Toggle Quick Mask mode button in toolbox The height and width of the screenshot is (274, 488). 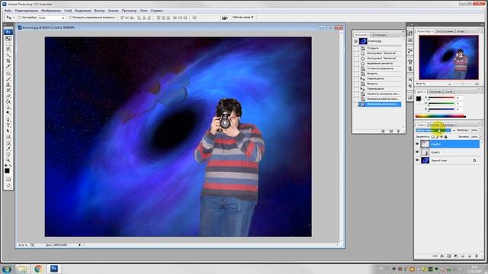click(x=8, y=180)
